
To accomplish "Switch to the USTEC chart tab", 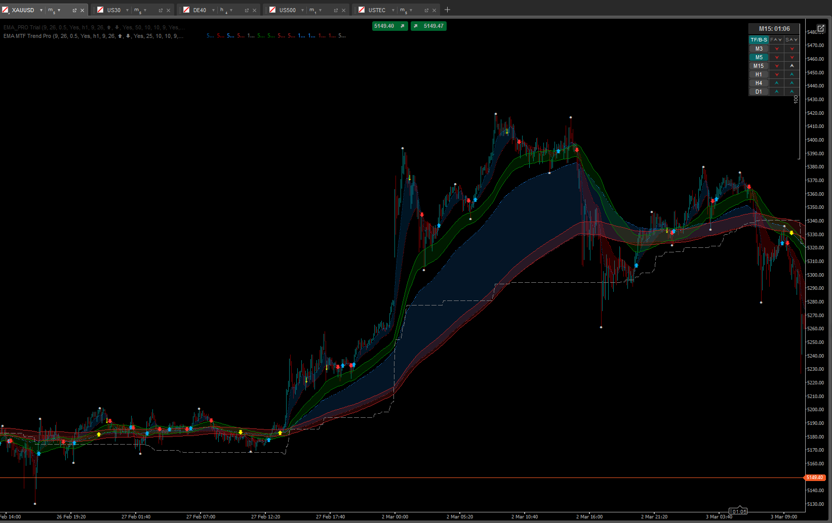I will tap(376, 11).
